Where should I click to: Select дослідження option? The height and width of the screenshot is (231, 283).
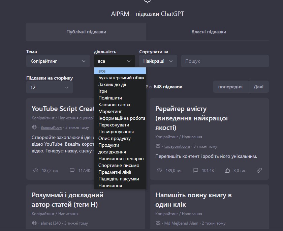tap(120, 152)
